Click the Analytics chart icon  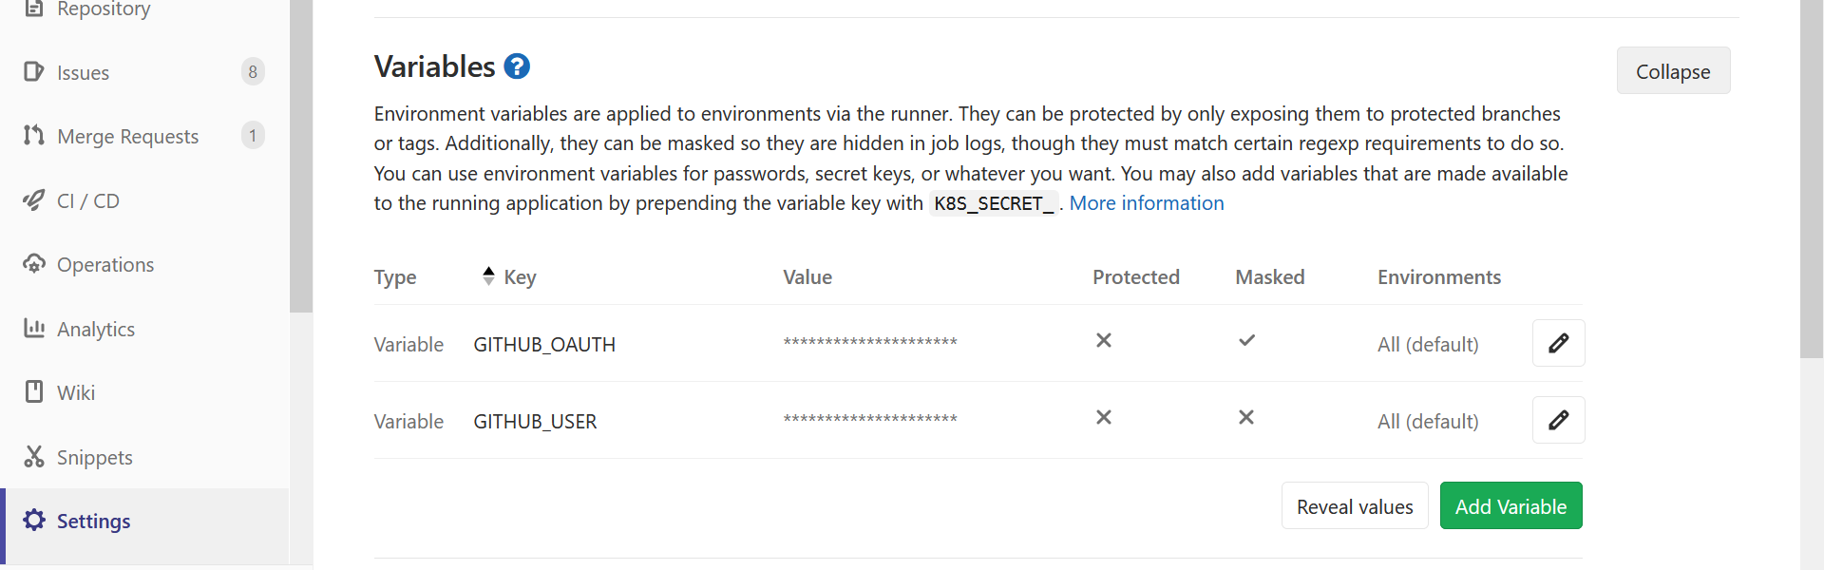point(34,329)
